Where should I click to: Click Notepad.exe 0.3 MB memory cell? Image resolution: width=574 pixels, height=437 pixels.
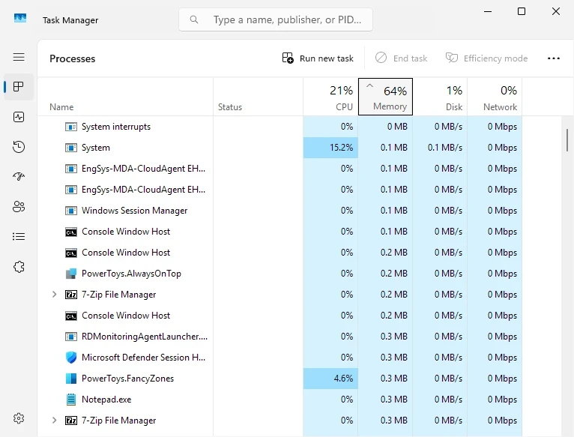click(385, 400)
